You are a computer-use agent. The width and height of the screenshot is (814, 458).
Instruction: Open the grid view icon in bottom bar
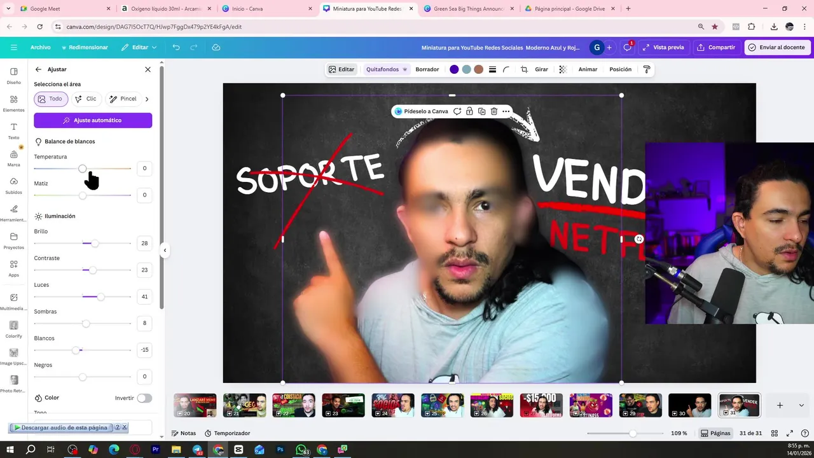click(775, 433)
